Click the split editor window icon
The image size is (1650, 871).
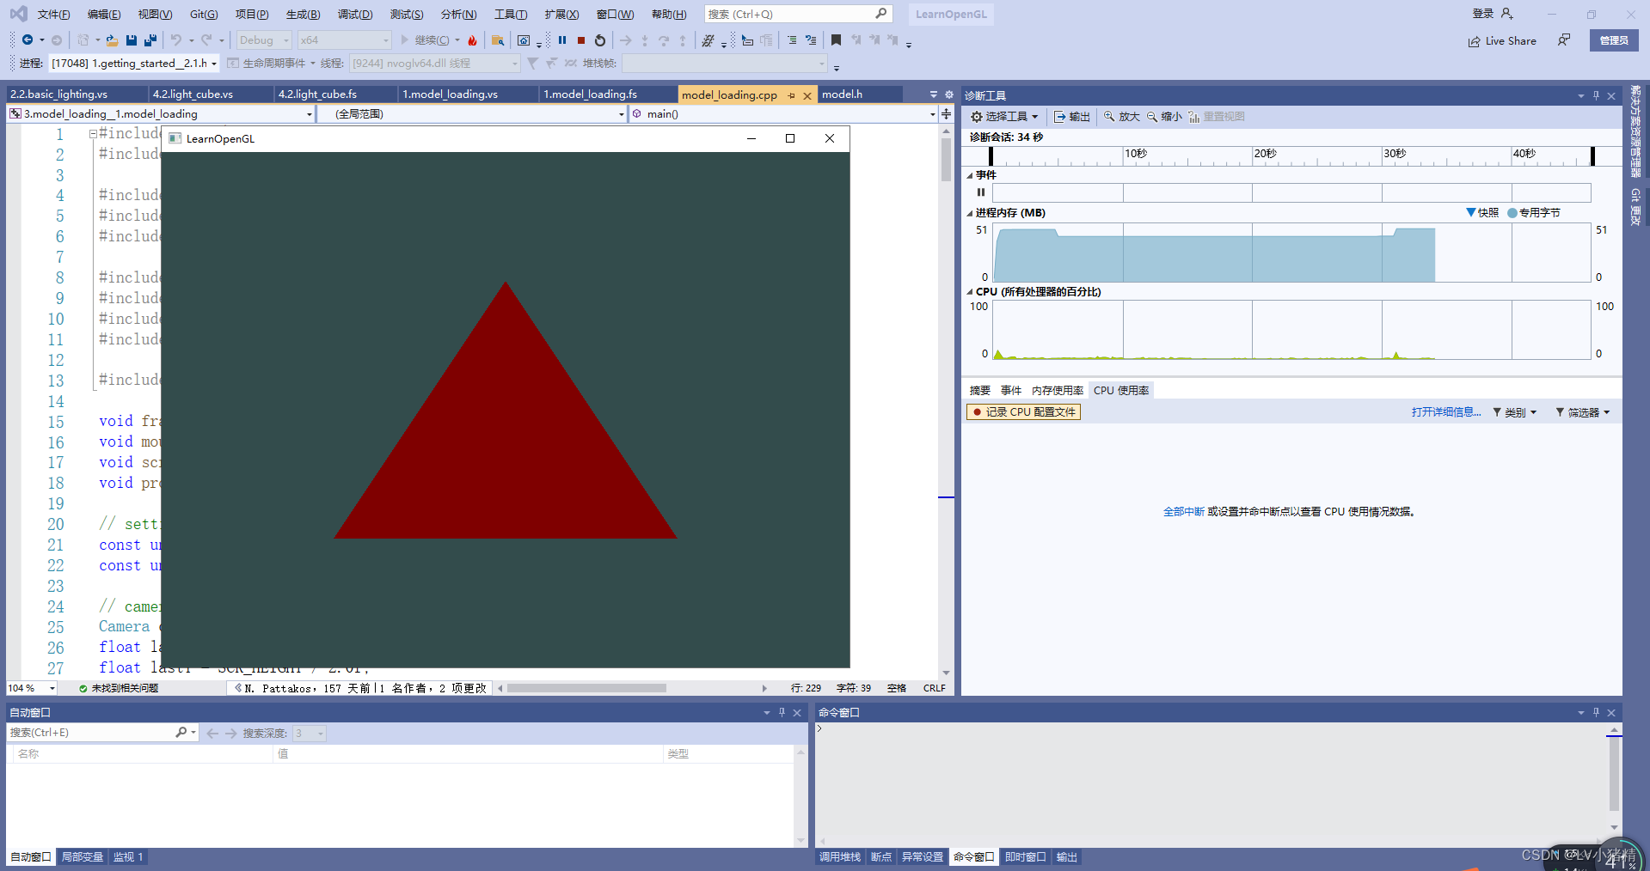(947, 113)
